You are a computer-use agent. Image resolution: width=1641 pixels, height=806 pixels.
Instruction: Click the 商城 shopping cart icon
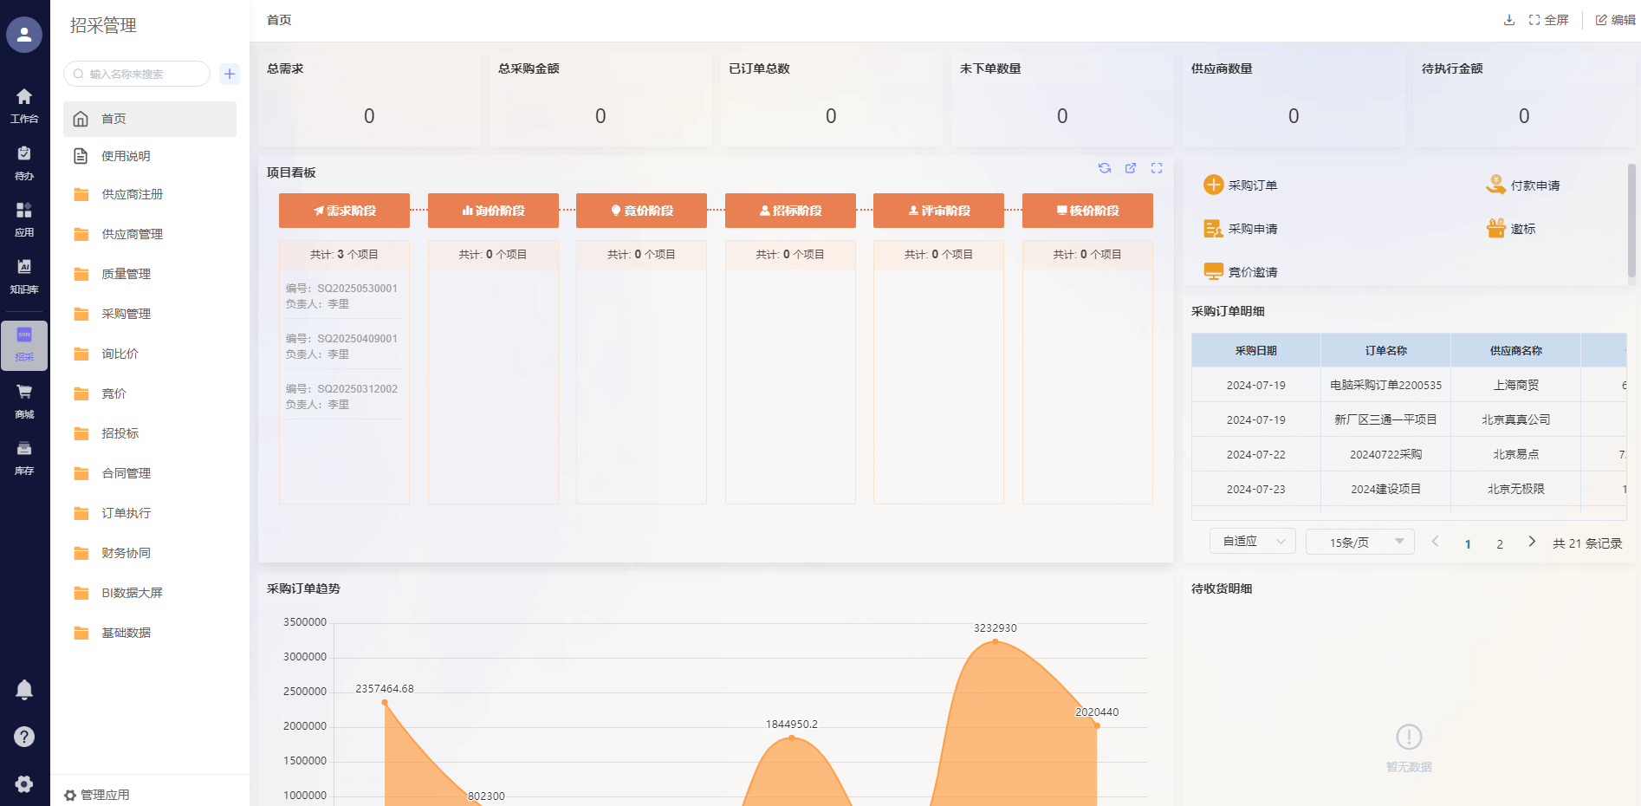(x=24, y=400)
